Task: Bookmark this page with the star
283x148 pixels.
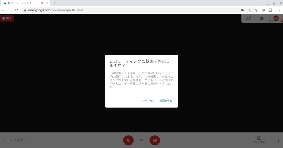Action: pyautogui.click(x=255, y=10)
